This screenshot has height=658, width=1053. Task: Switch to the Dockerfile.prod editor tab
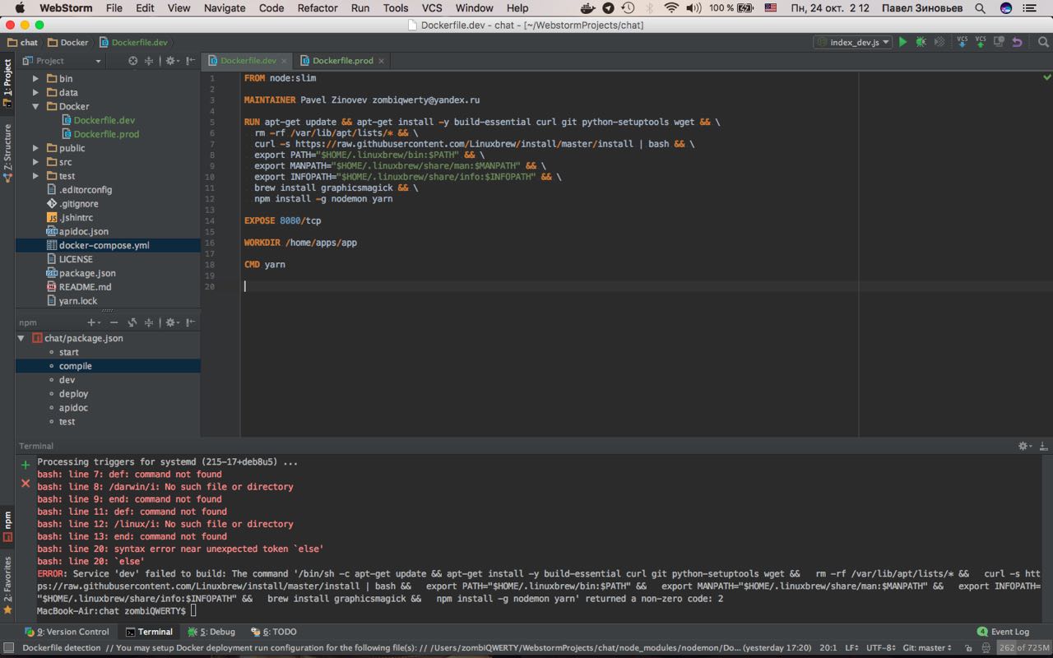click(342, 61)
